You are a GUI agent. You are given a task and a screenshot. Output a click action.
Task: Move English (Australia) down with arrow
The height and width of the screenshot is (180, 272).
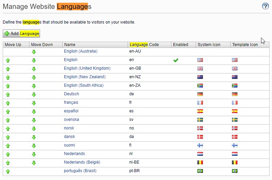tap(34, 52)
